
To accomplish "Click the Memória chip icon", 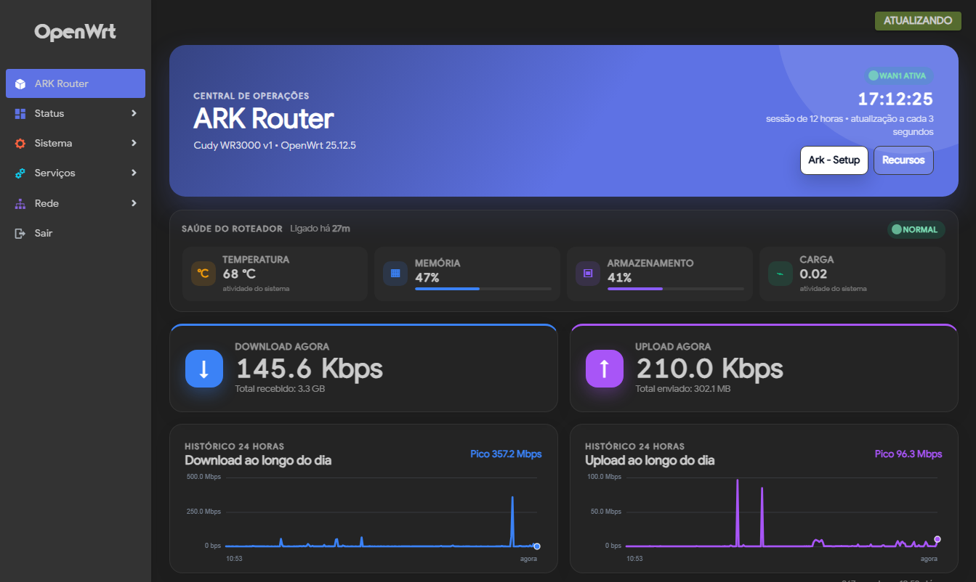I will coord(395,274).
